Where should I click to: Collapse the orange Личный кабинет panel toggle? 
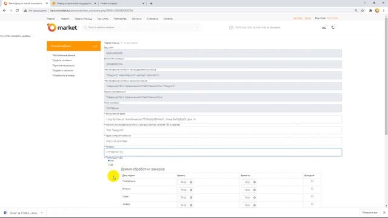pos(95,46)
